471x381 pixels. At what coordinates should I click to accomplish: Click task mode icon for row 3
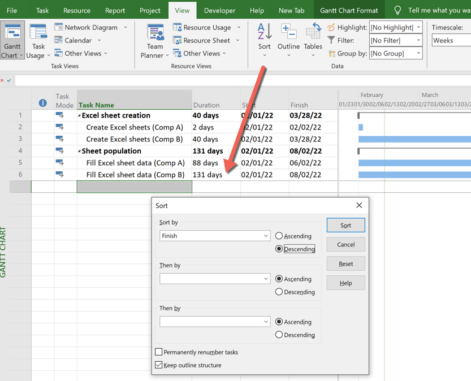59,138
